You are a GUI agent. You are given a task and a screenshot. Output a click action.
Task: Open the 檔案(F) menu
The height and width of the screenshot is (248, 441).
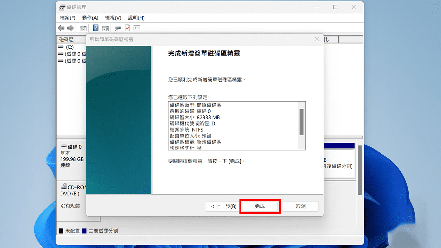click(67, 18)
